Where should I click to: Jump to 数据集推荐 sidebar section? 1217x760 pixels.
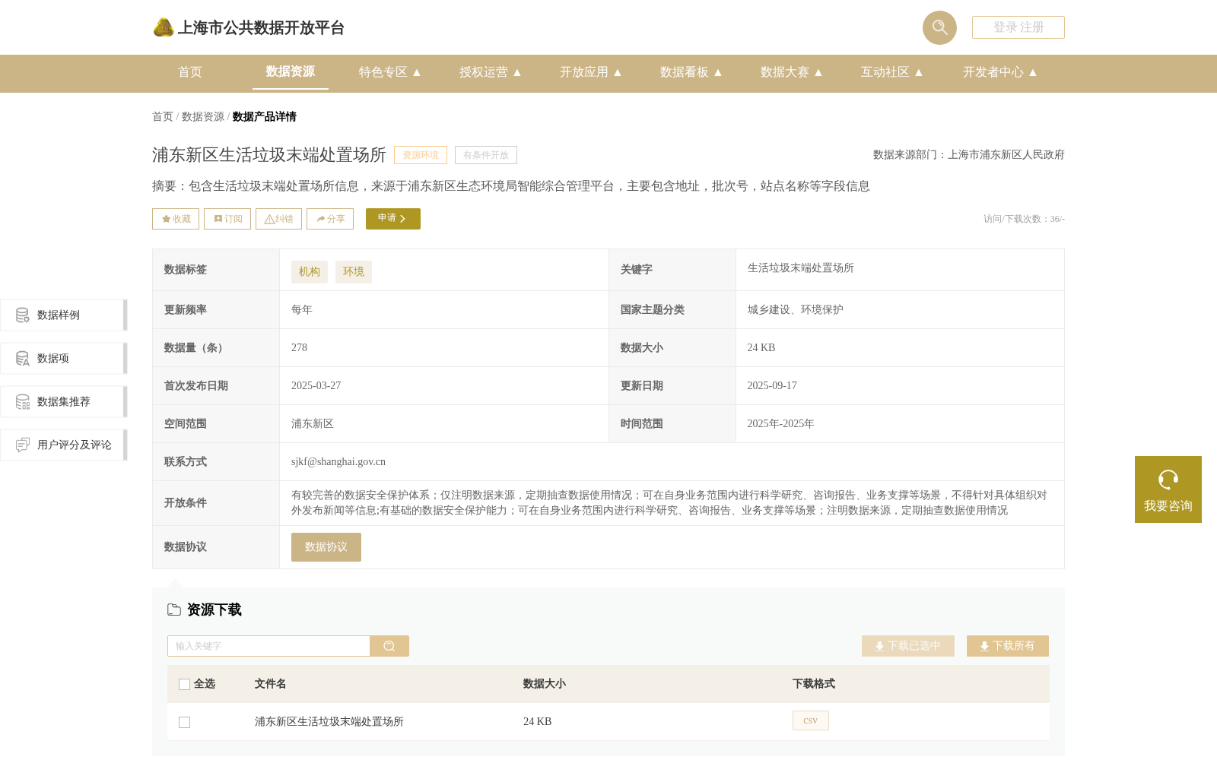[x=64, y=402]
